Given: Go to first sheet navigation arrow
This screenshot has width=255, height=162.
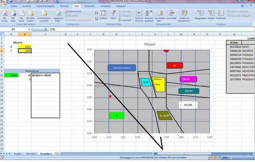Looking at the screenshot, I should (x=1, y=154).
